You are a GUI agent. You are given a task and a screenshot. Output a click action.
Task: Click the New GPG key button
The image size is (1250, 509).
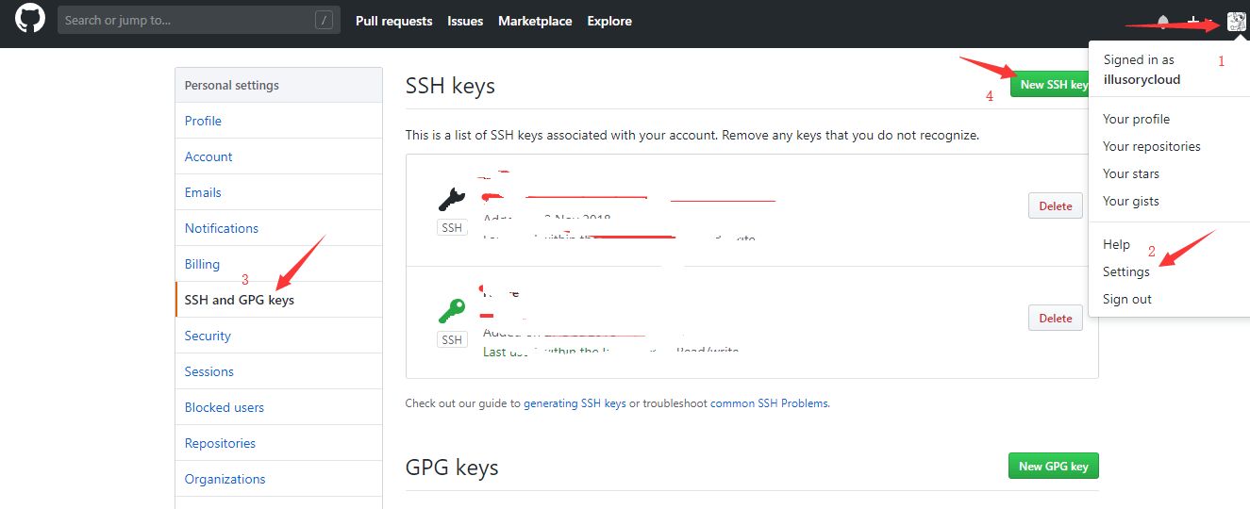(x=1053, y=466)
